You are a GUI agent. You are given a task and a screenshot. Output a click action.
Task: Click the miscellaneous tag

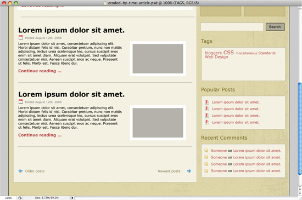(x=246, y=53)
